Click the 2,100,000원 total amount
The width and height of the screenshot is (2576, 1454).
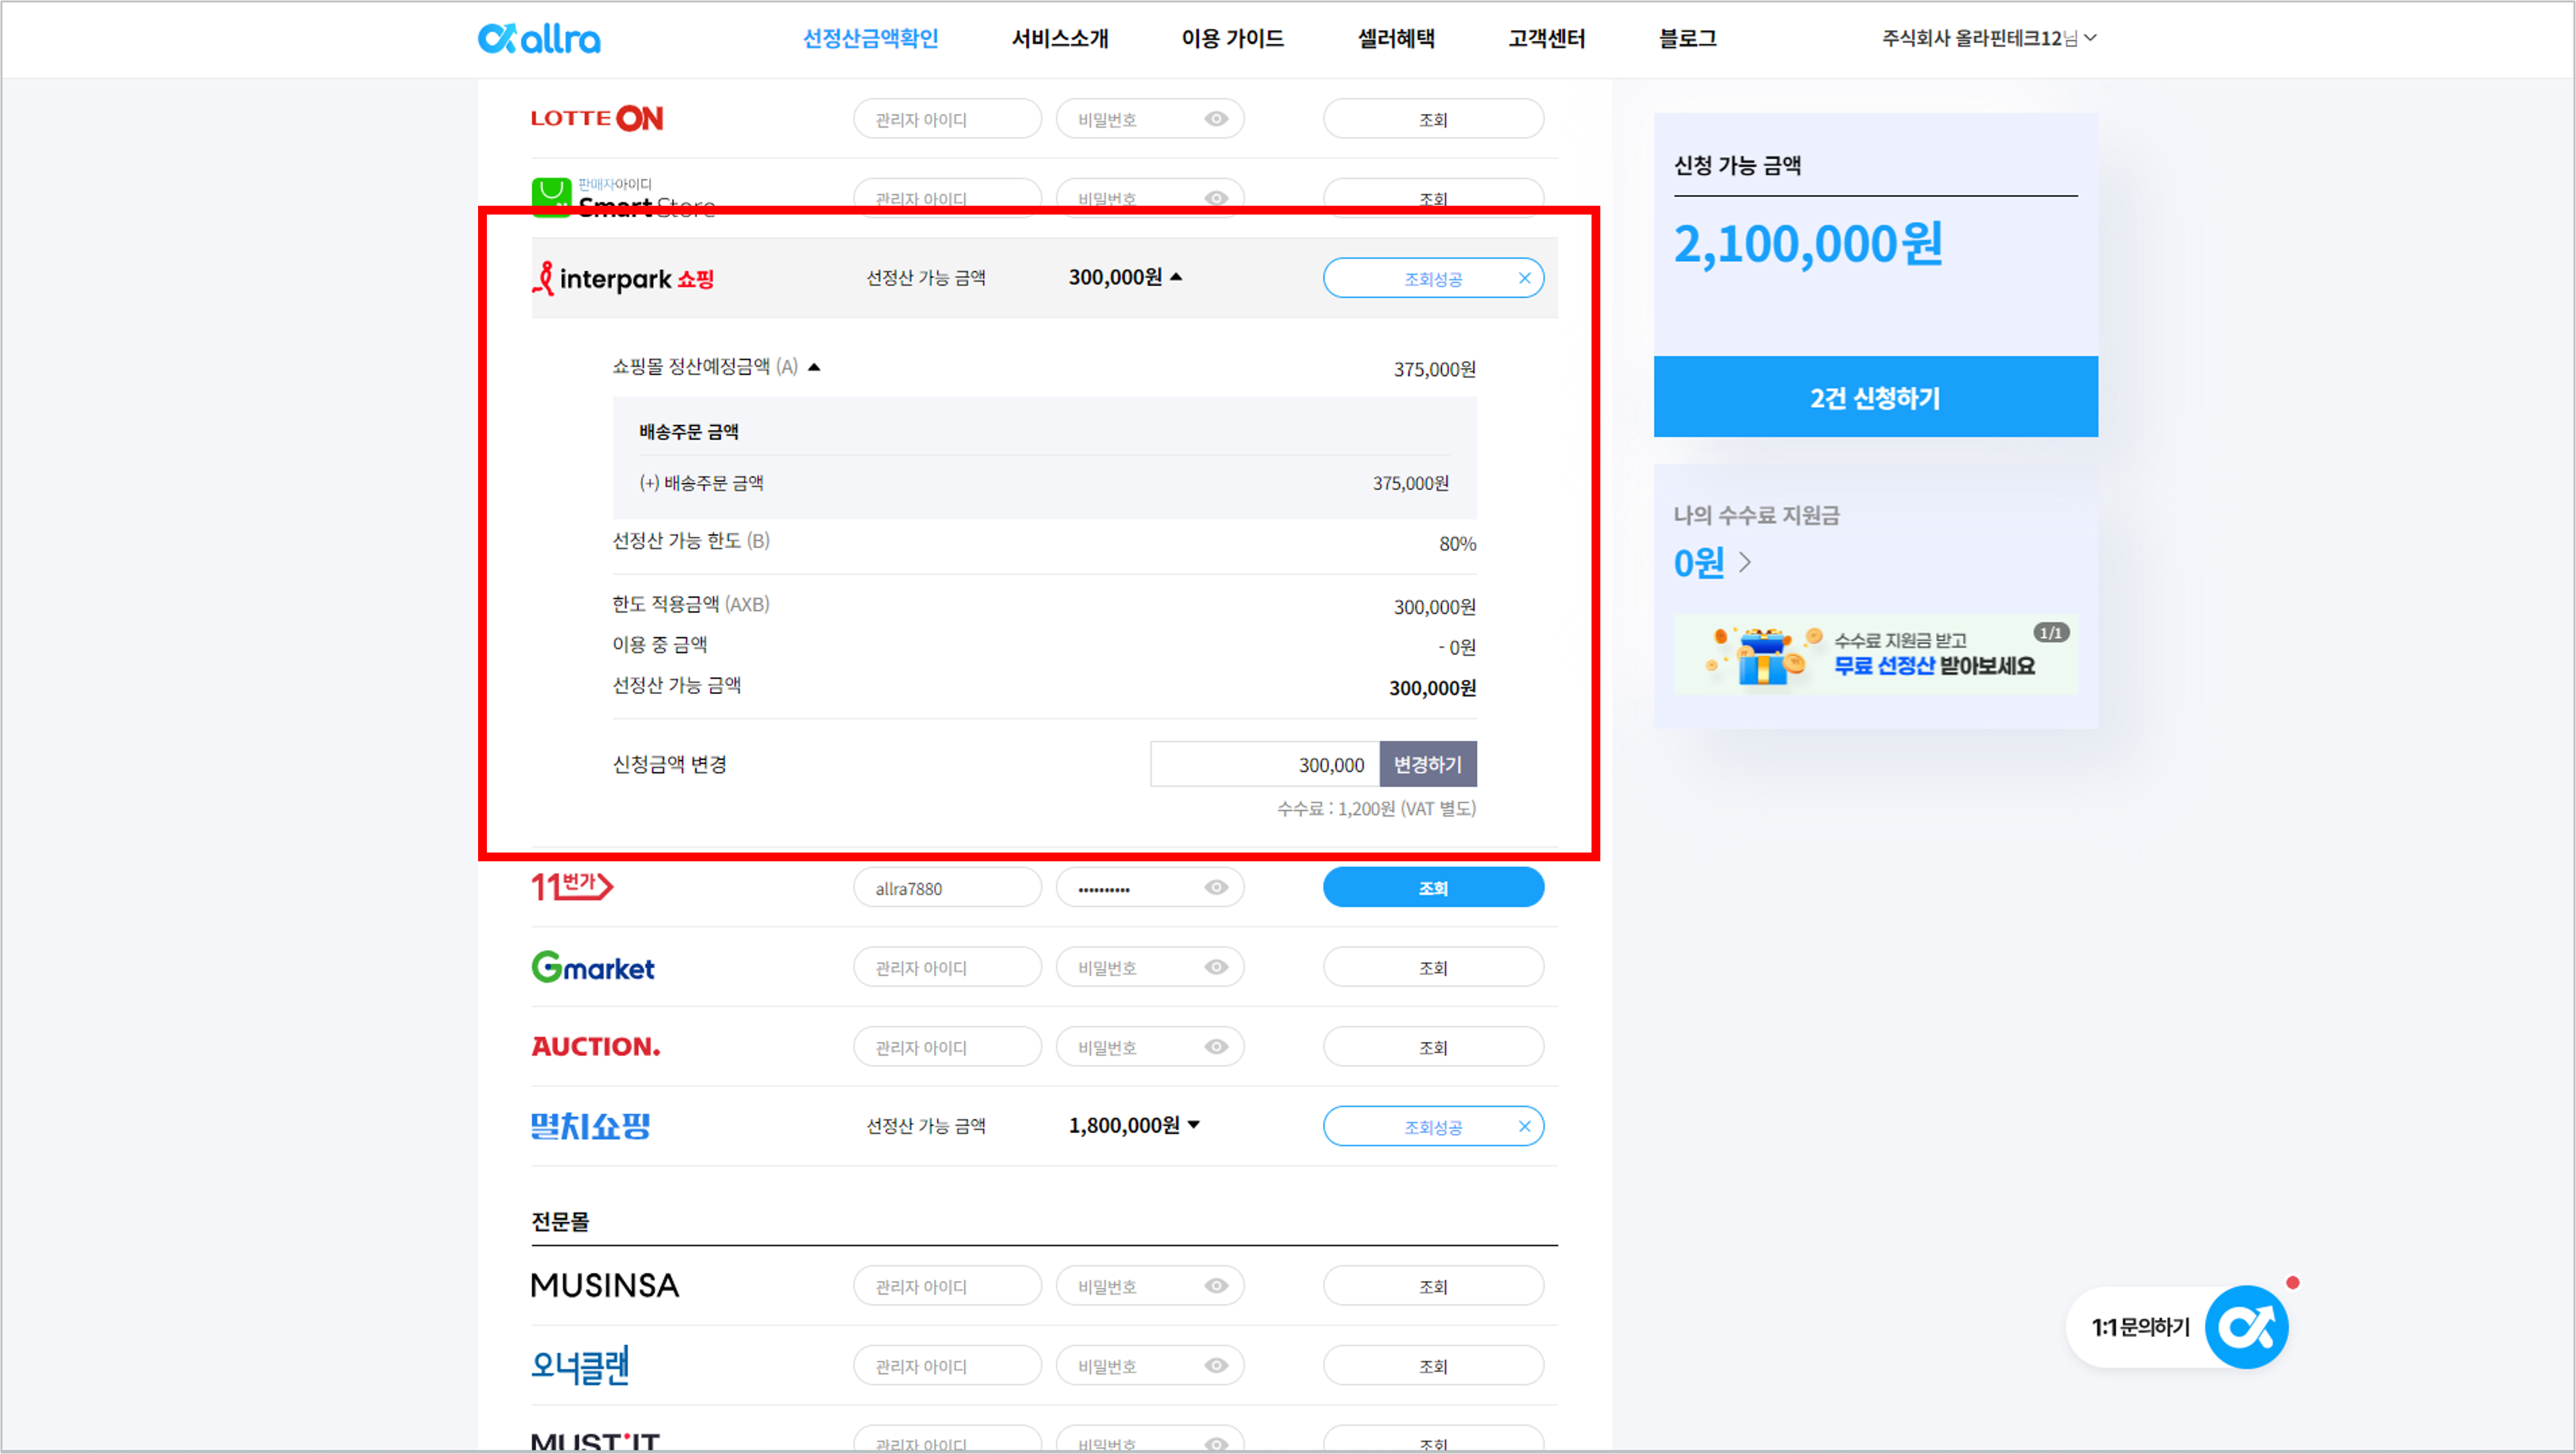point(1808,244)
